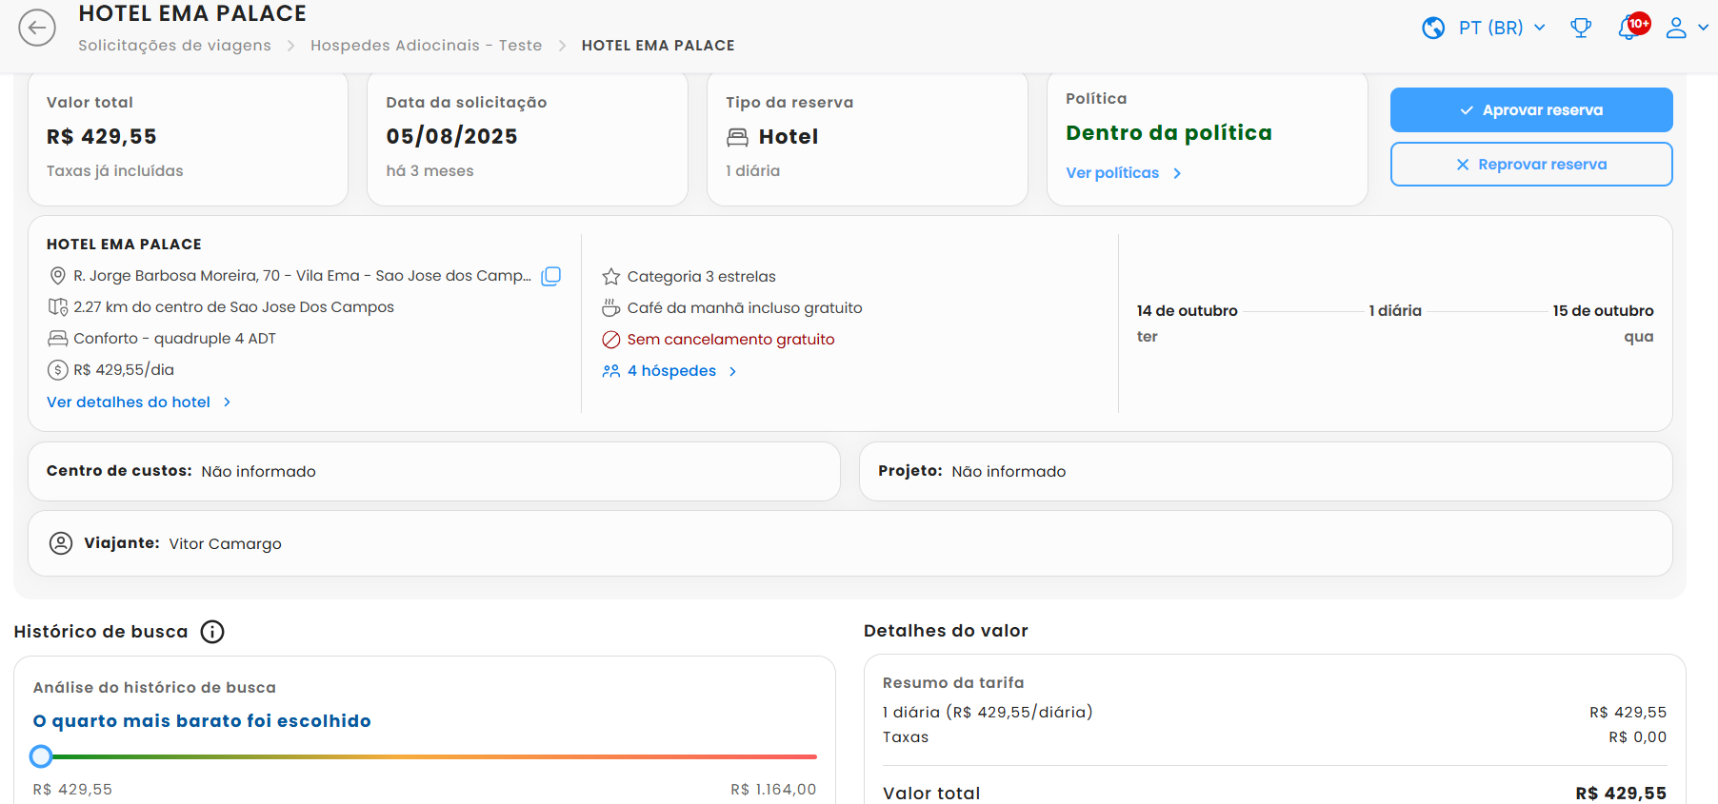Open Ver políticas link

[1122, 173]
